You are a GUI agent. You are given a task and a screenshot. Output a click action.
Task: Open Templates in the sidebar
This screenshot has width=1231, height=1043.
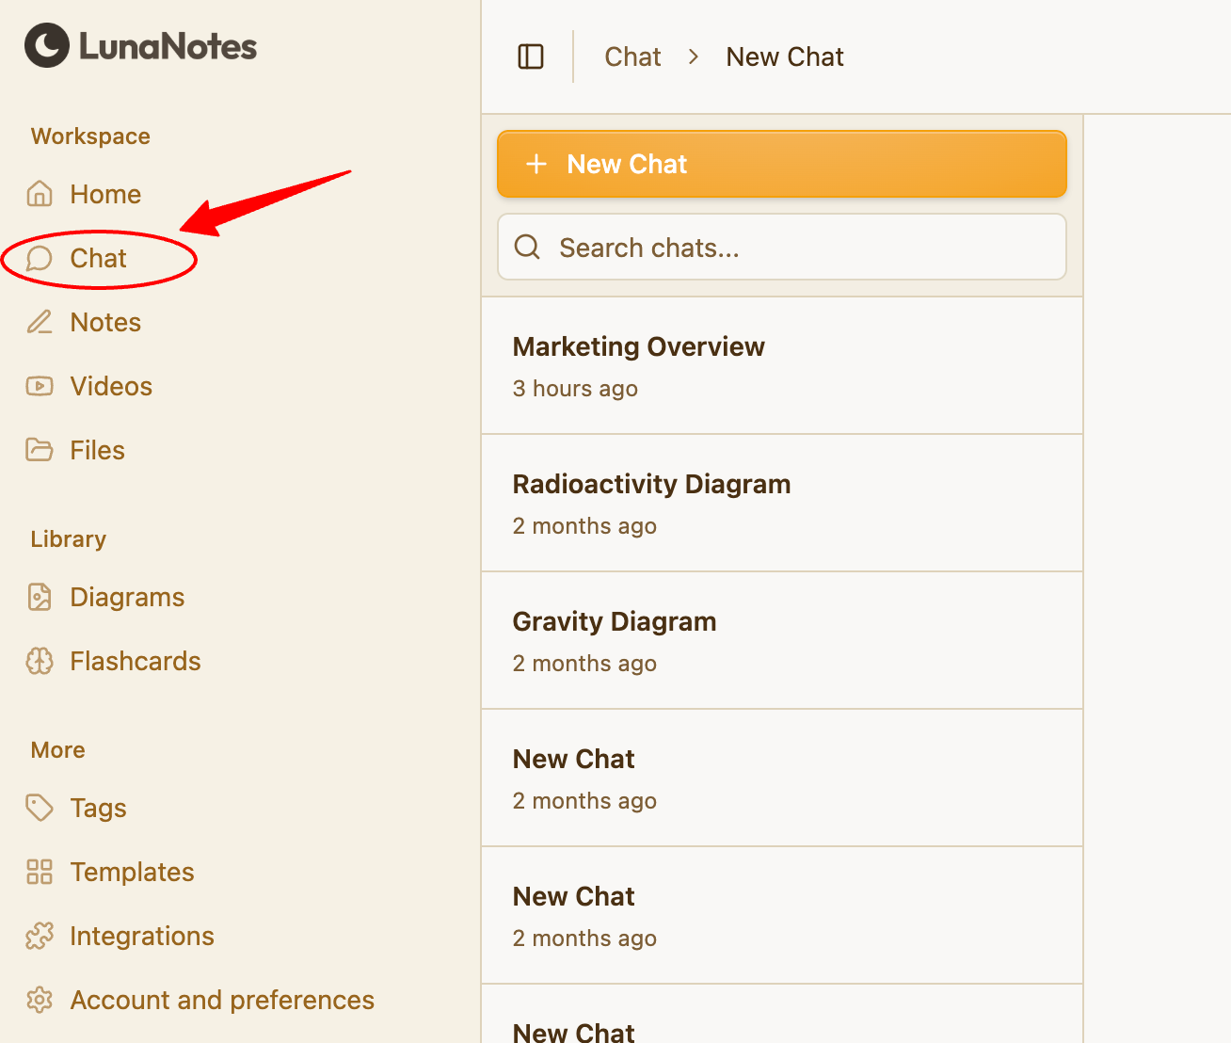click(132, 872)
